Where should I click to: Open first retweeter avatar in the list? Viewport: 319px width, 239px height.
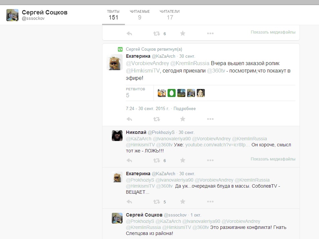point(162,93)
